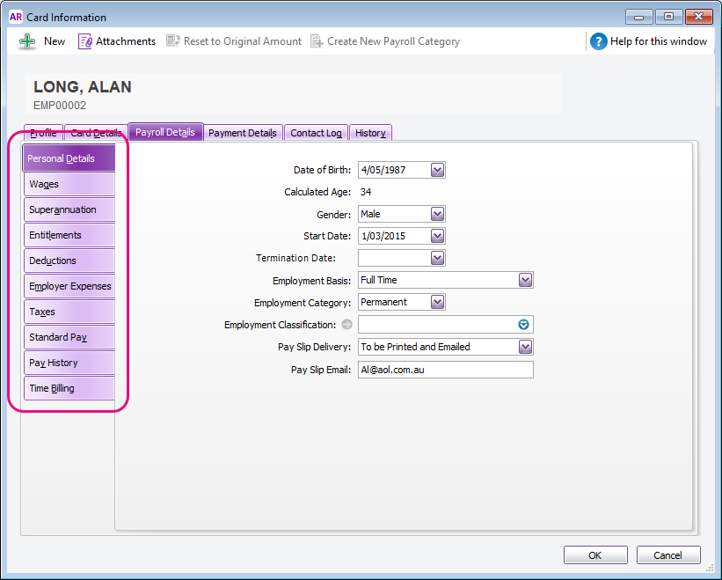Open the Pay Slip Delivery dropdown
722x580 pixels.
[526, 347]
